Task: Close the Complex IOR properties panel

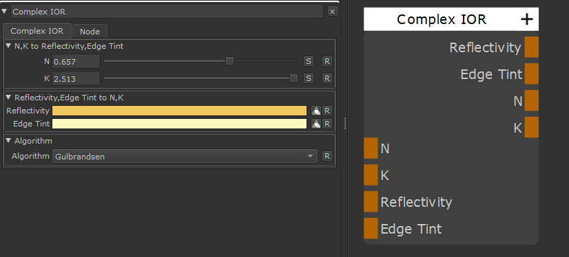Action: [332, 12]
